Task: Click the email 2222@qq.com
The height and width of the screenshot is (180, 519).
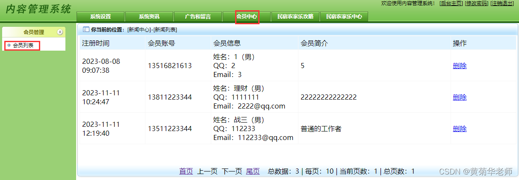Action: (262, 106)
